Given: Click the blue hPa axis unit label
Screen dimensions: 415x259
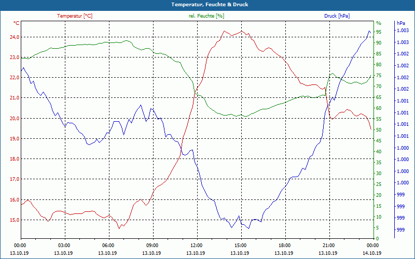Looking at the screenshot, I should pos(400,23).
